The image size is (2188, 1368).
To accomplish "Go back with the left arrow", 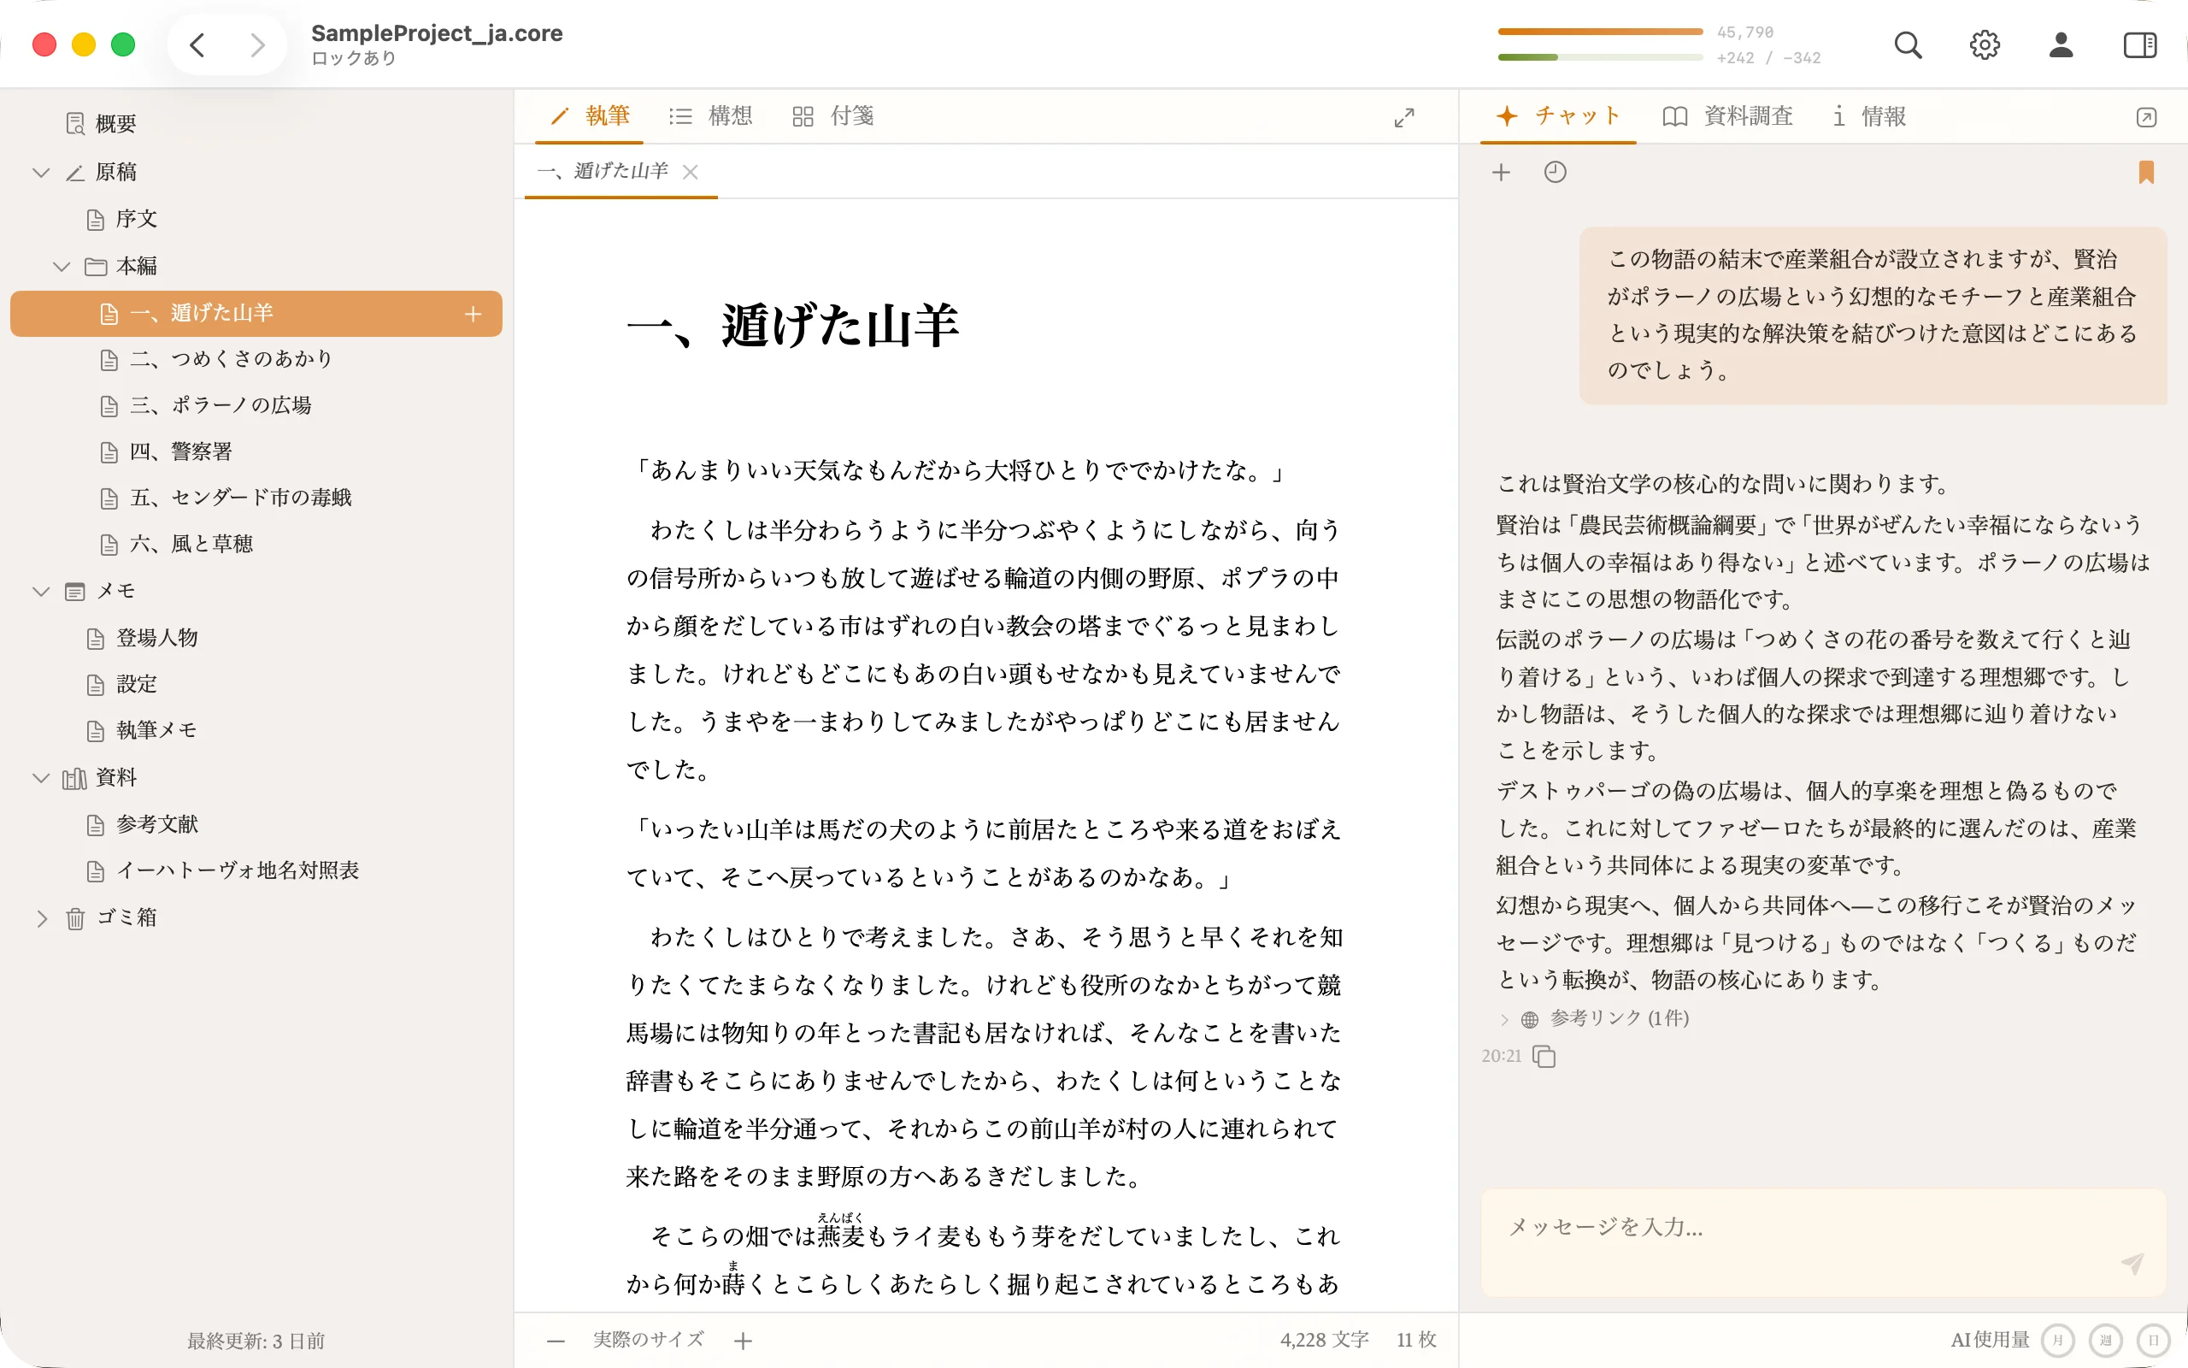I will pos(197,44).
